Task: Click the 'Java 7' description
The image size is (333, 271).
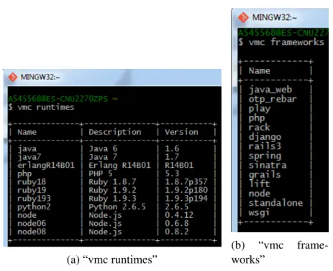Action: (x=103, y=157)
